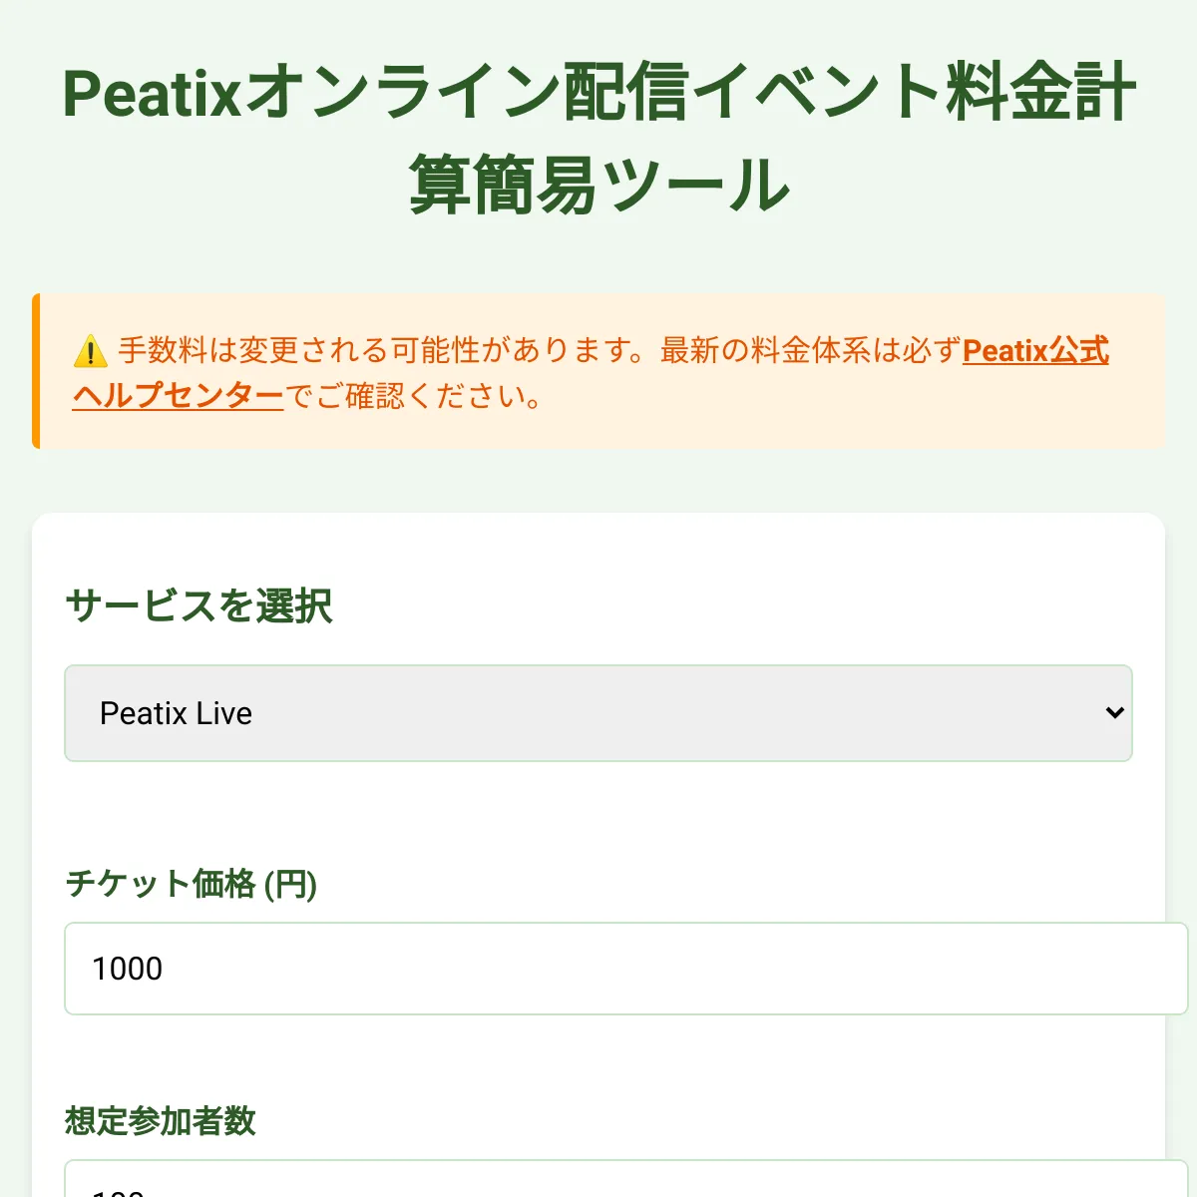Click the チケット価格 (円) label
This screenshot has height=1197, width=1197.
192,884
